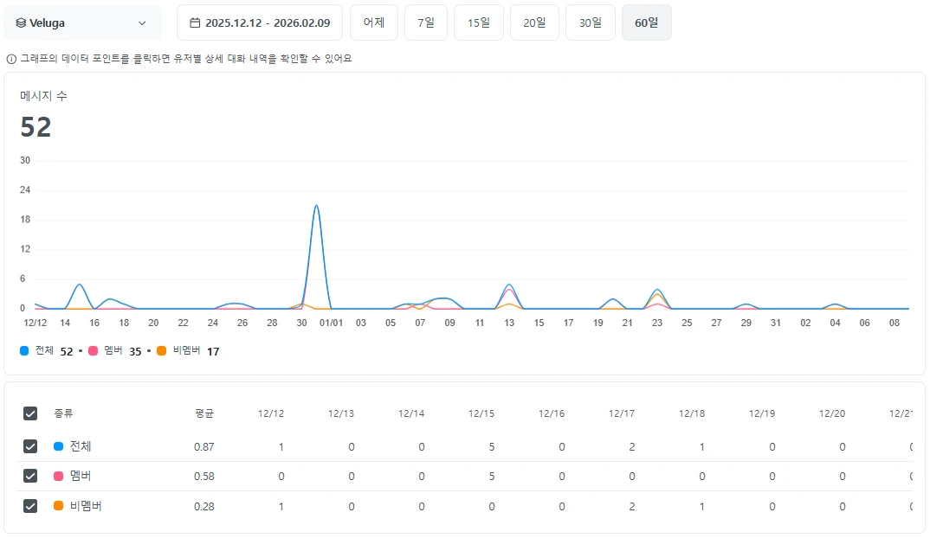Open the 2025.12.12 - 2026.02.09 date picker
Image resolution: width=930 pixels, height=538 pixels.
pyautogui.click(x=260, y=22)
